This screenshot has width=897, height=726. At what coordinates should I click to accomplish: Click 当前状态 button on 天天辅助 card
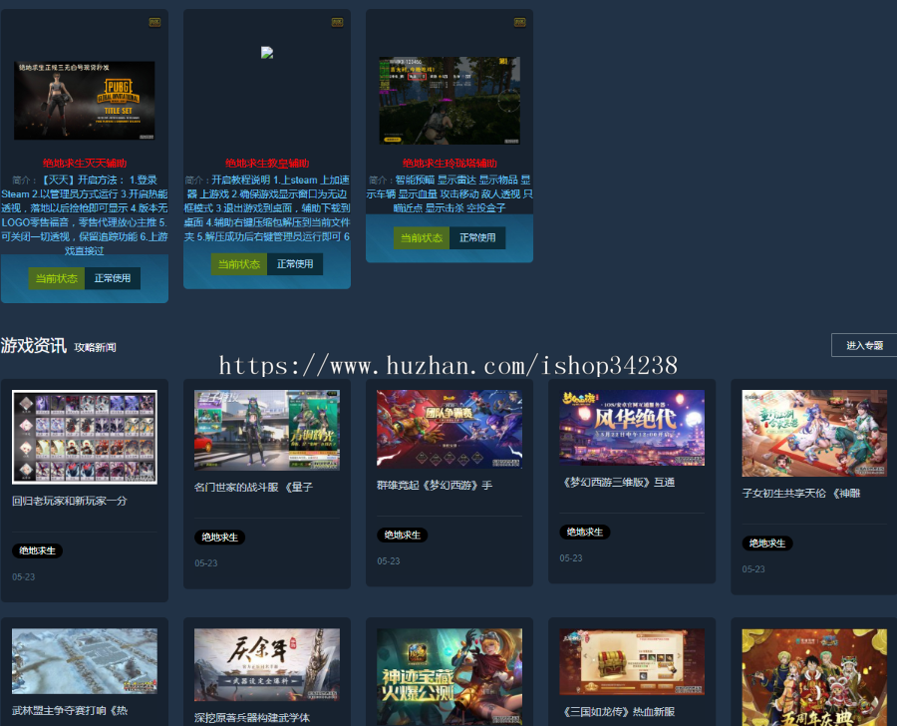click(x=57, y=278)
